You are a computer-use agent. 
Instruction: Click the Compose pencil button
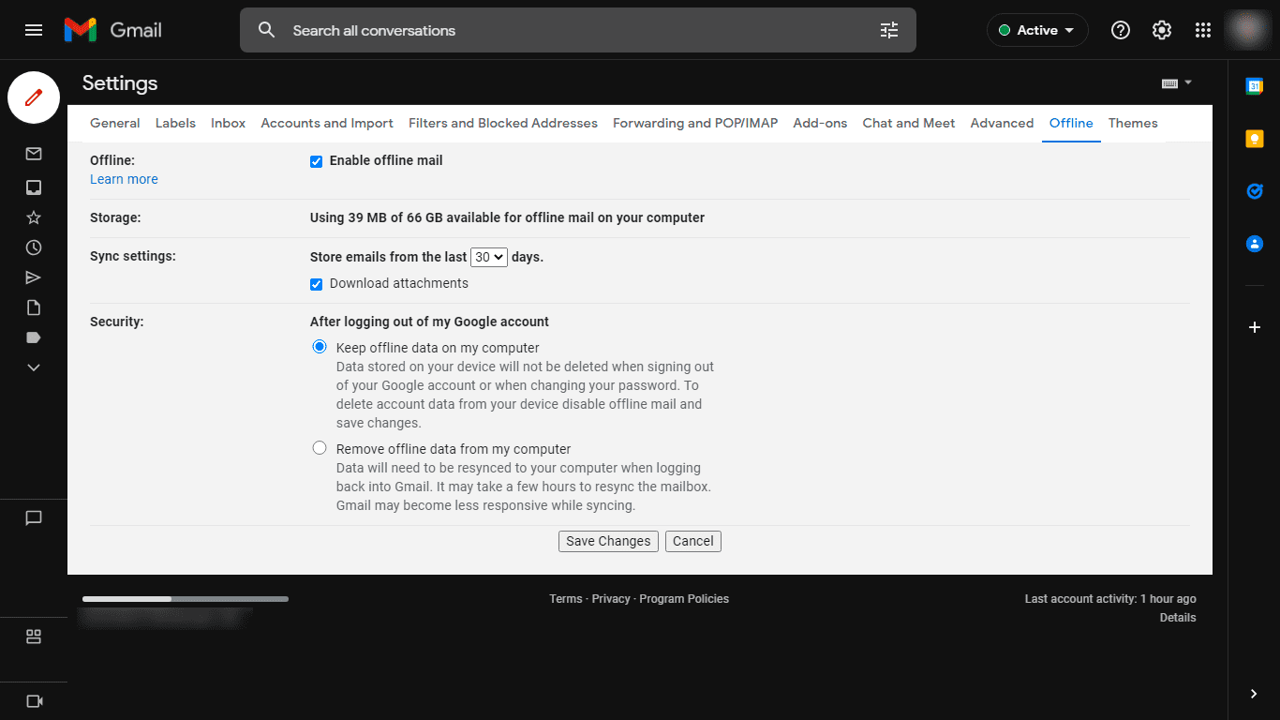(34, 97)
